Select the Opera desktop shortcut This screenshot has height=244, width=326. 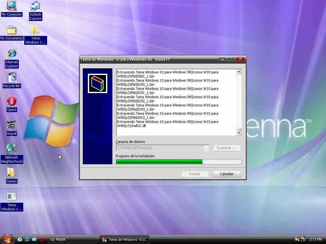(12, 104)
